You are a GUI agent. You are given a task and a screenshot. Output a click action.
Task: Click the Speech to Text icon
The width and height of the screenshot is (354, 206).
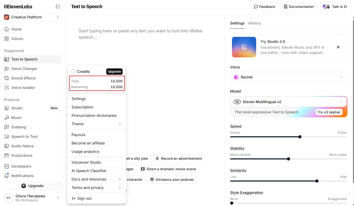[7, 137]
